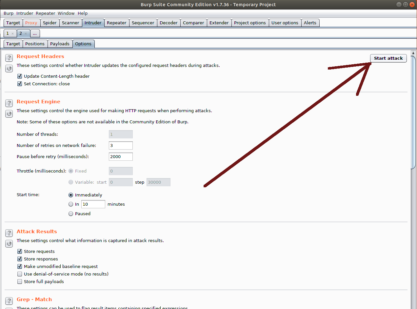The width and height of the screenshot is (417, 309).
Task: Enable Store full payloads checkbox
Action: 20,281
